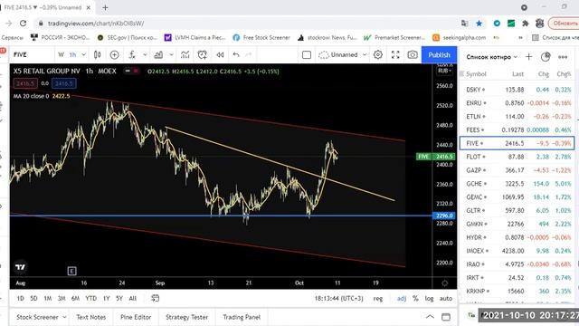Click the MA 20 close indicator legend
Viewport: 579px width, 326px height.
pyautogui.click(x=42, y=96)
